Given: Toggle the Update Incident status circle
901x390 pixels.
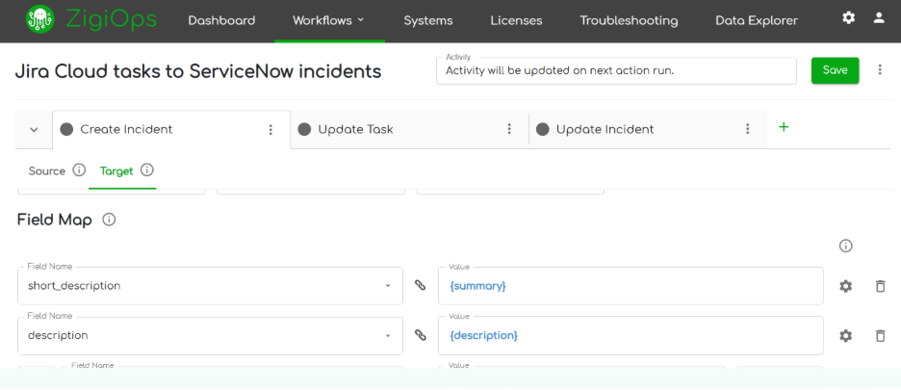Looking at the screenshot, I should click(543, 129).
